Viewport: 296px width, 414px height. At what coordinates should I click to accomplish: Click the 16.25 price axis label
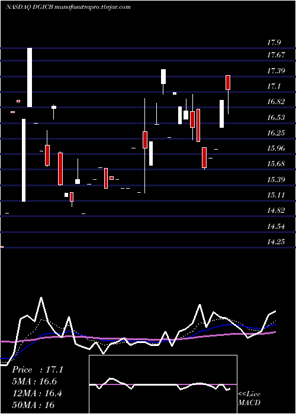point(276,132)
